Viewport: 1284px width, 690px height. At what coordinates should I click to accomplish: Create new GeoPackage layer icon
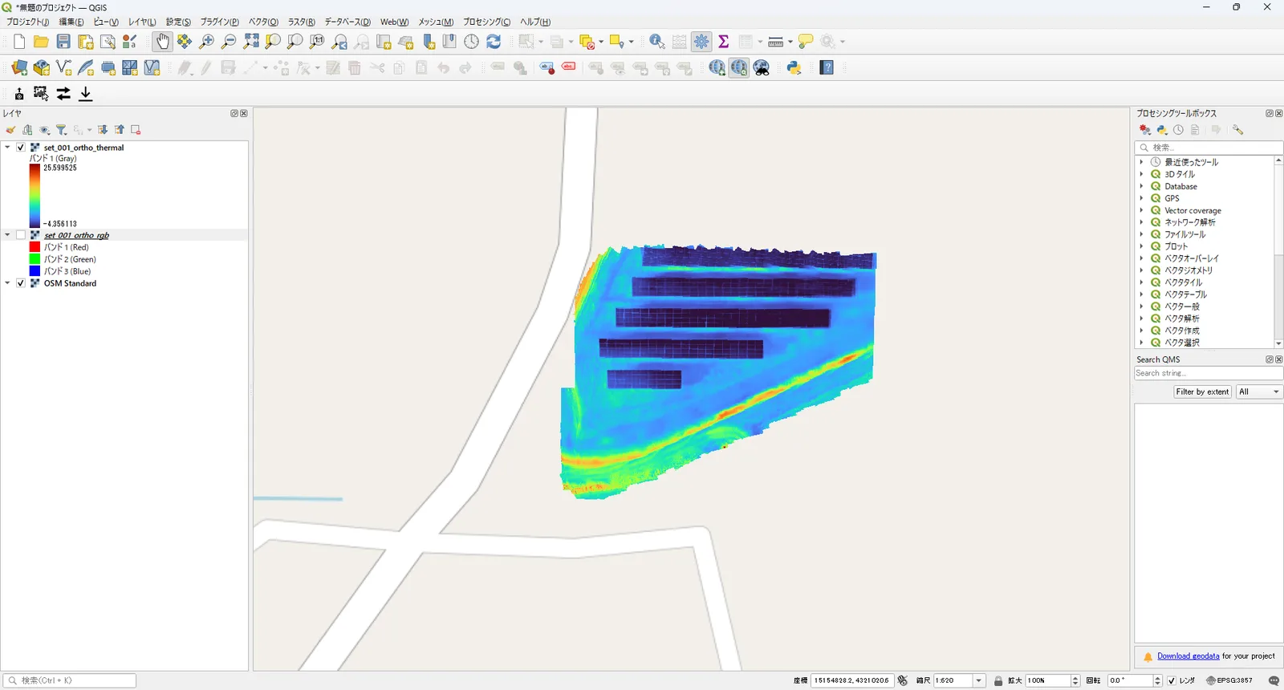(x=41, y=68)
